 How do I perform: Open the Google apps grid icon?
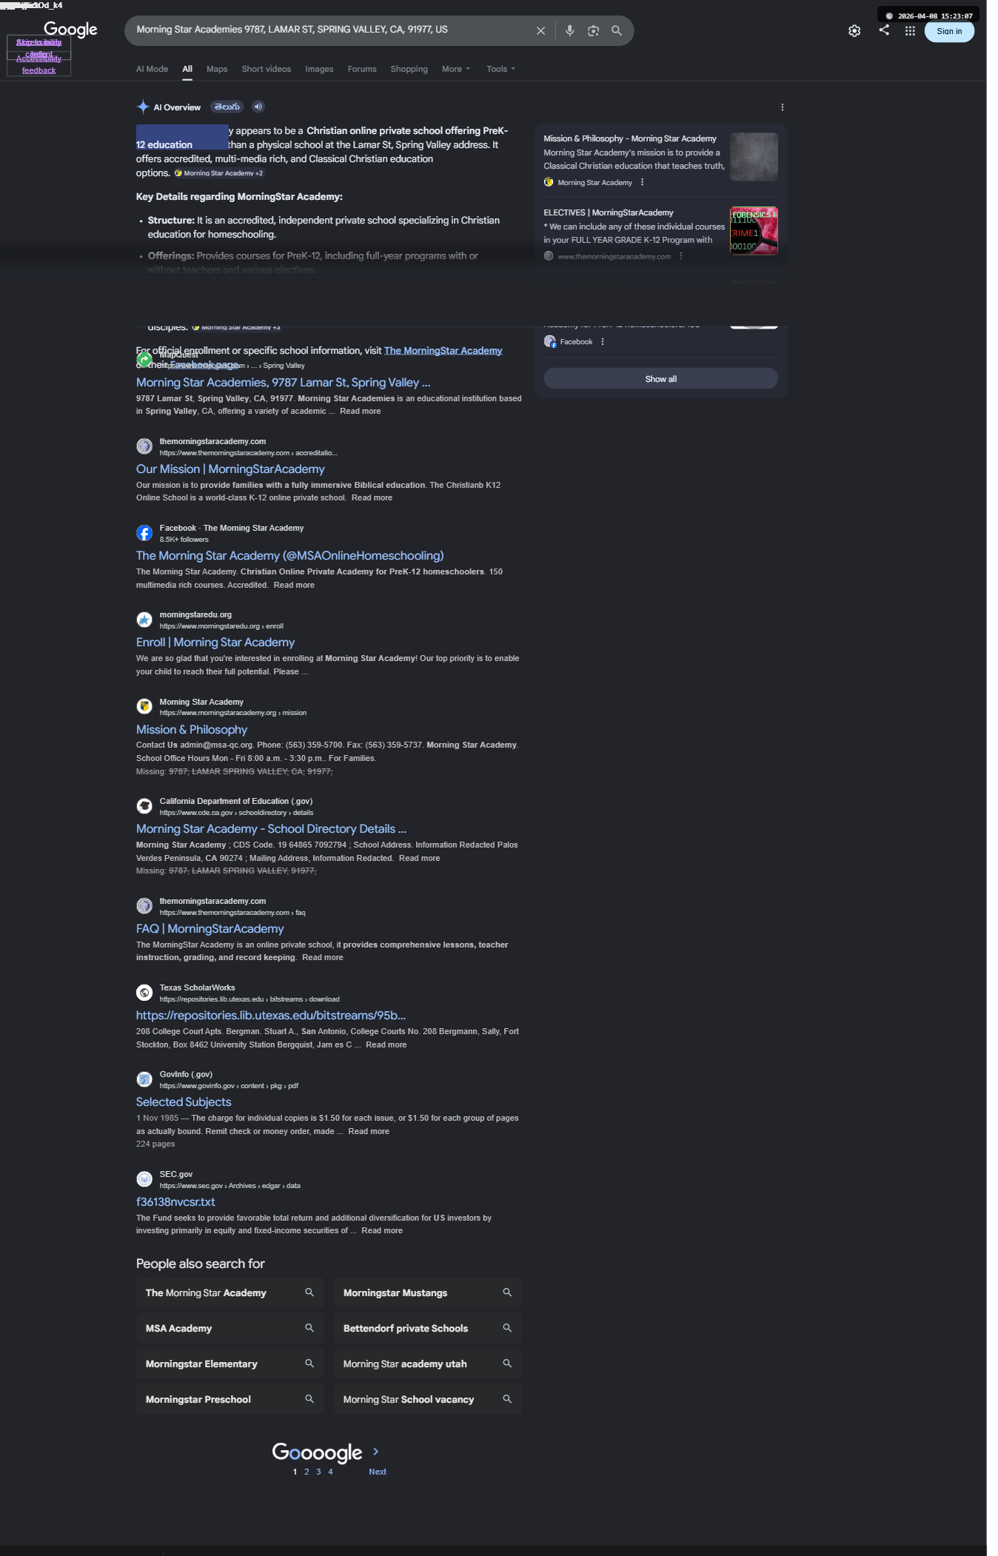pyautogui.click(x=910, y=31)
